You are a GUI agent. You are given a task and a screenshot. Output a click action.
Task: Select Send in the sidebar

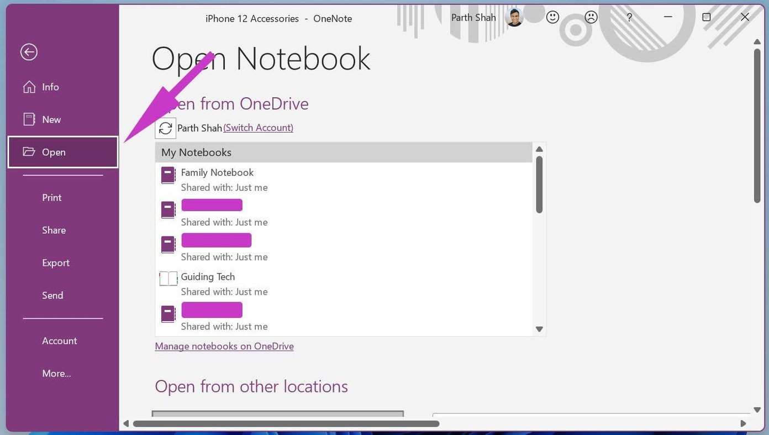(x=52, y=295)
